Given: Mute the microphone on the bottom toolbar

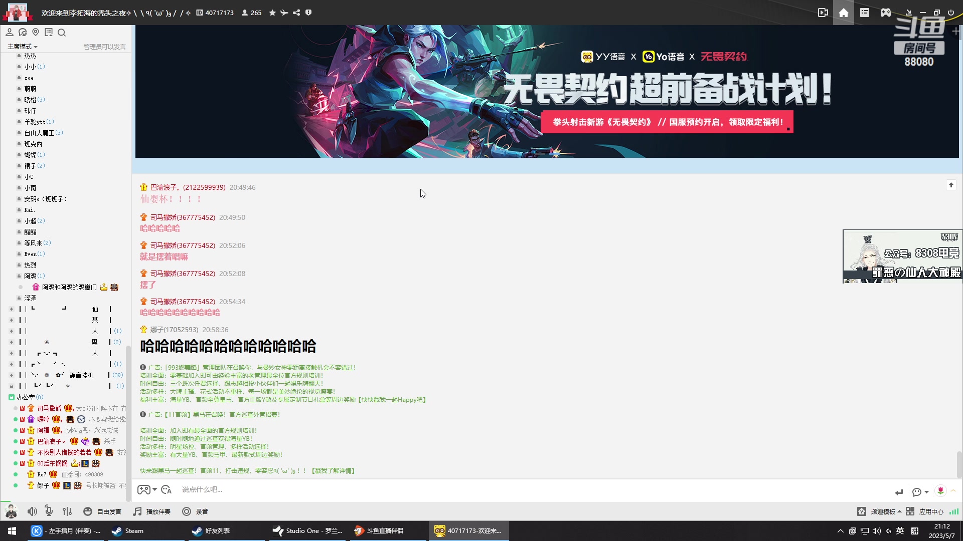Looking at the screenshot, I should coord(49,511).
